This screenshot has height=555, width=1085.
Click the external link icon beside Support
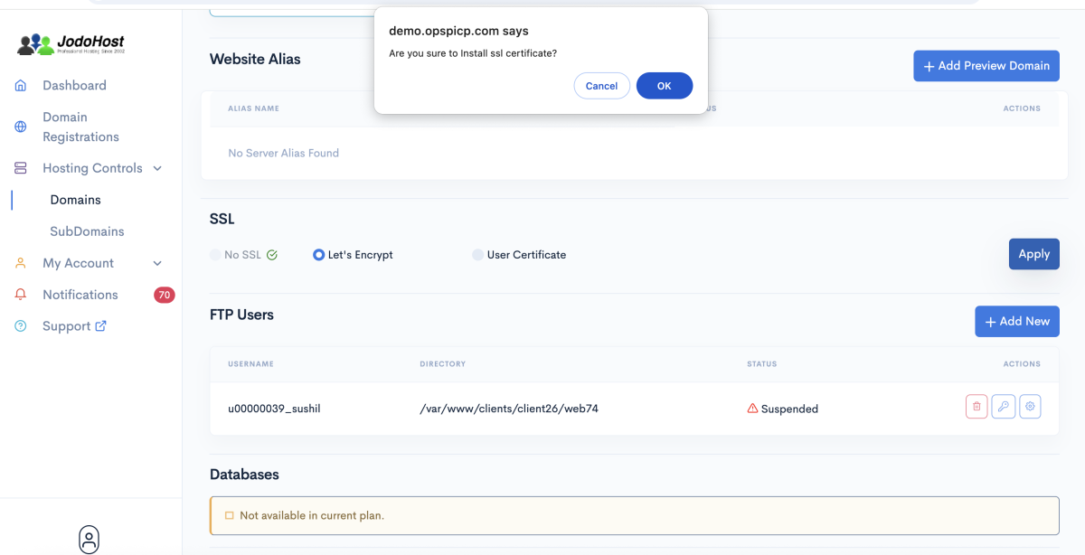point(100,325)
